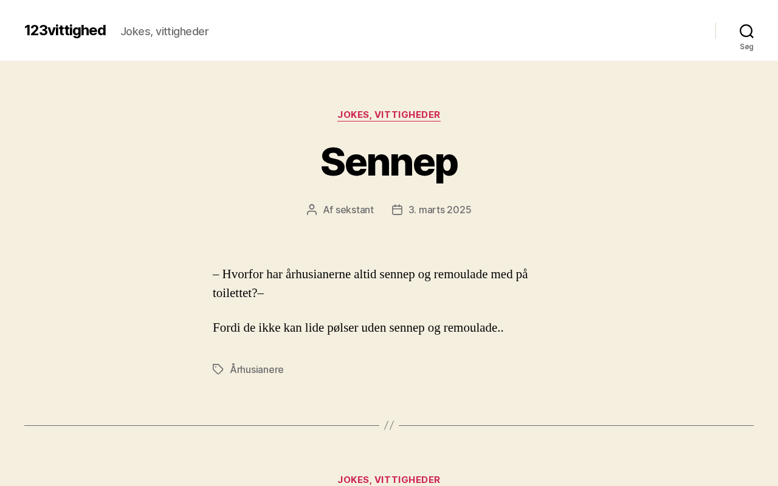Click the "//" post separator symbol
Image resolution: width=778 pixels, height=486 pixels.
[x=389, y=425]
